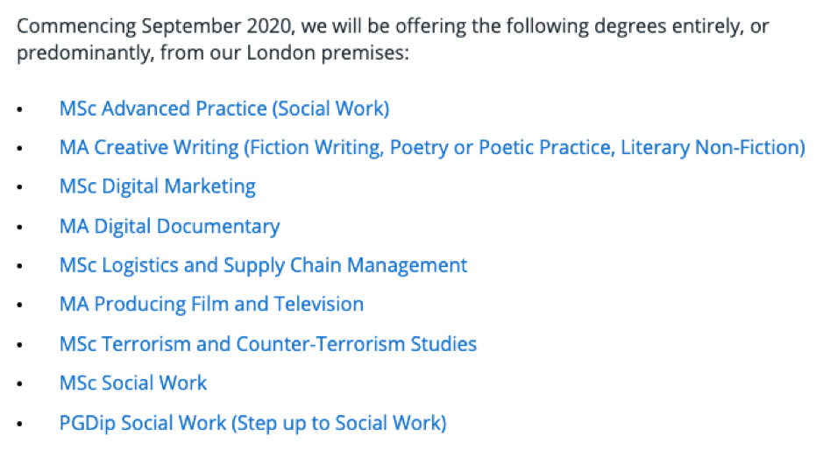The height and width of the screenshot is (450, 823).
Task: Open MSc Logistics and Supply Chain Management
Action: coord(263,265)
